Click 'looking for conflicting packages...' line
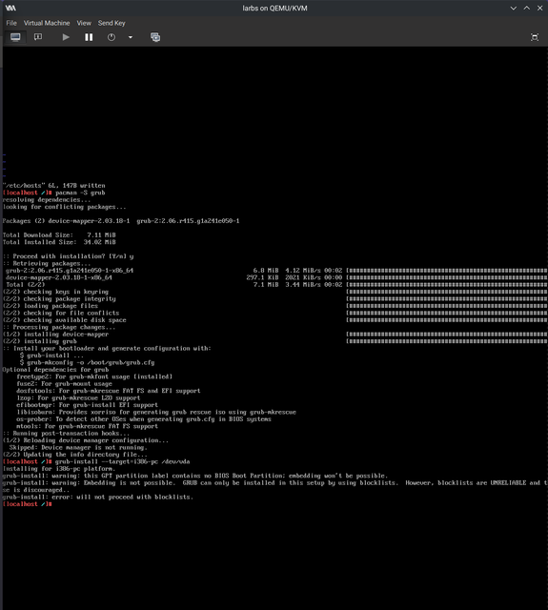548x610 pixels. [65, 207]
